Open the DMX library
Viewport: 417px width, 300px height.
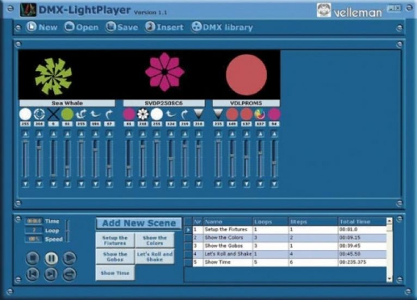[x=222, y=27]
